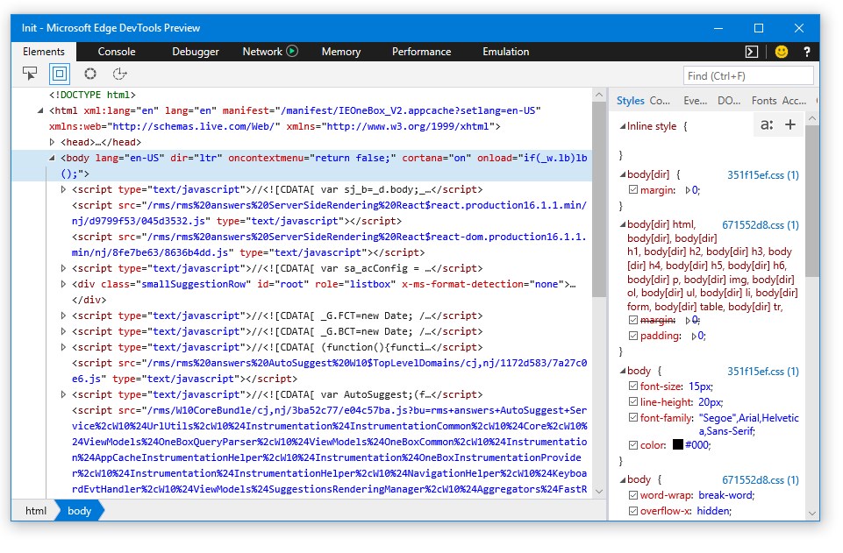
Task: Expand the div smallSuggestionRow node
Action: (63, 284)
